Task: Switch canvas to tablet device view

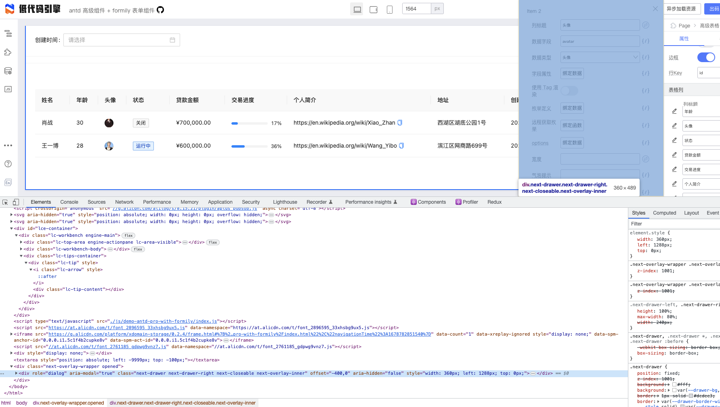Action: [x=374, y=9]
